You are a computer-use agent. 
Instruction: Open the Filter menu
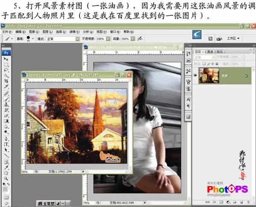74,32
